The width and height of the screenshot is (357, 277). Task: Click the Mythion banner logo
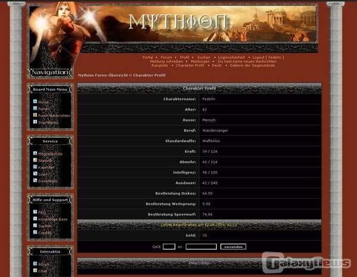tap(178, 23)
